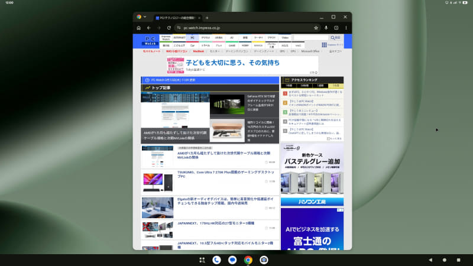Click the Tokyo banner ad headline
Viewport: 473px width, 266px height.
click(232, 63)
